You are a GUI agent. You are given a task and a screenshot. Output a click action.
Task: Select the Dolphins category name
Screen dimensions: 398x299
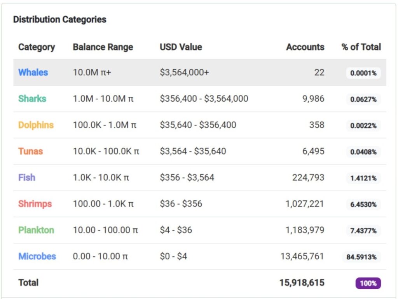[36, 125]
